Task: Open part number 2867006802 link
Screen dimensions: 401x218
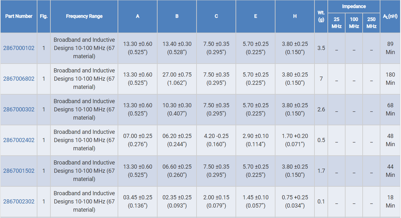Action: [19, 79]
